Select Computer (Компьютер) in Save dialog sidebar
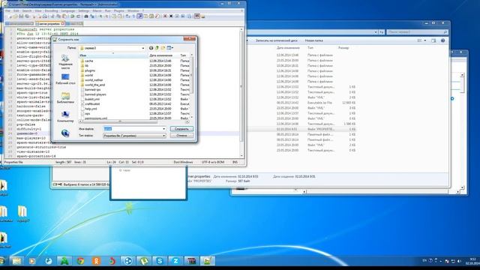 tap(65, 117)
